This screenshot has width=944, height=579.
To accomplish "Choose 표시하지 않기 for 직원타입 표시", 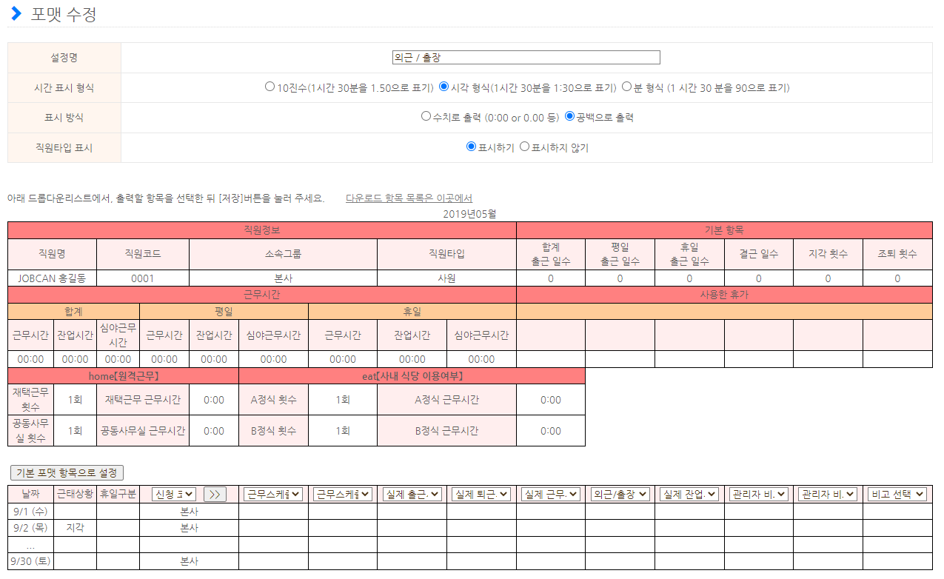I will 524,147.
